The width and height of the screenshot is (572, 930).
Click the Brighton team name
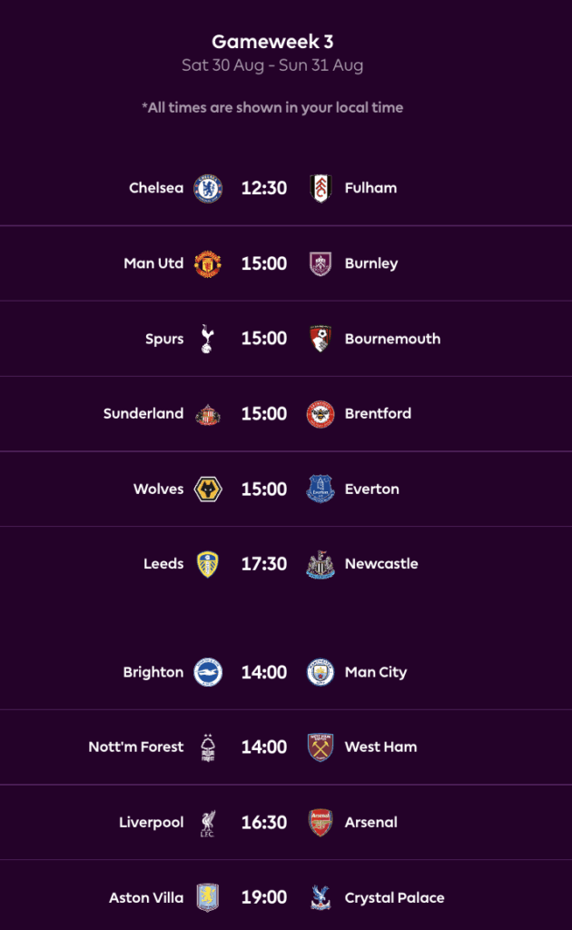tap(153, 672)
